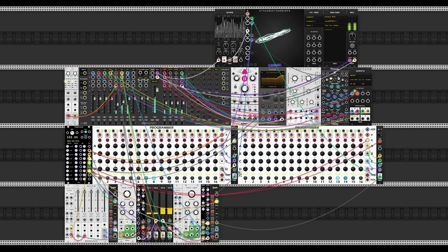Viewport: 448px width, 252px height.
Task: Click the Etchasketchoscope Y input jack
Action: 247,31
